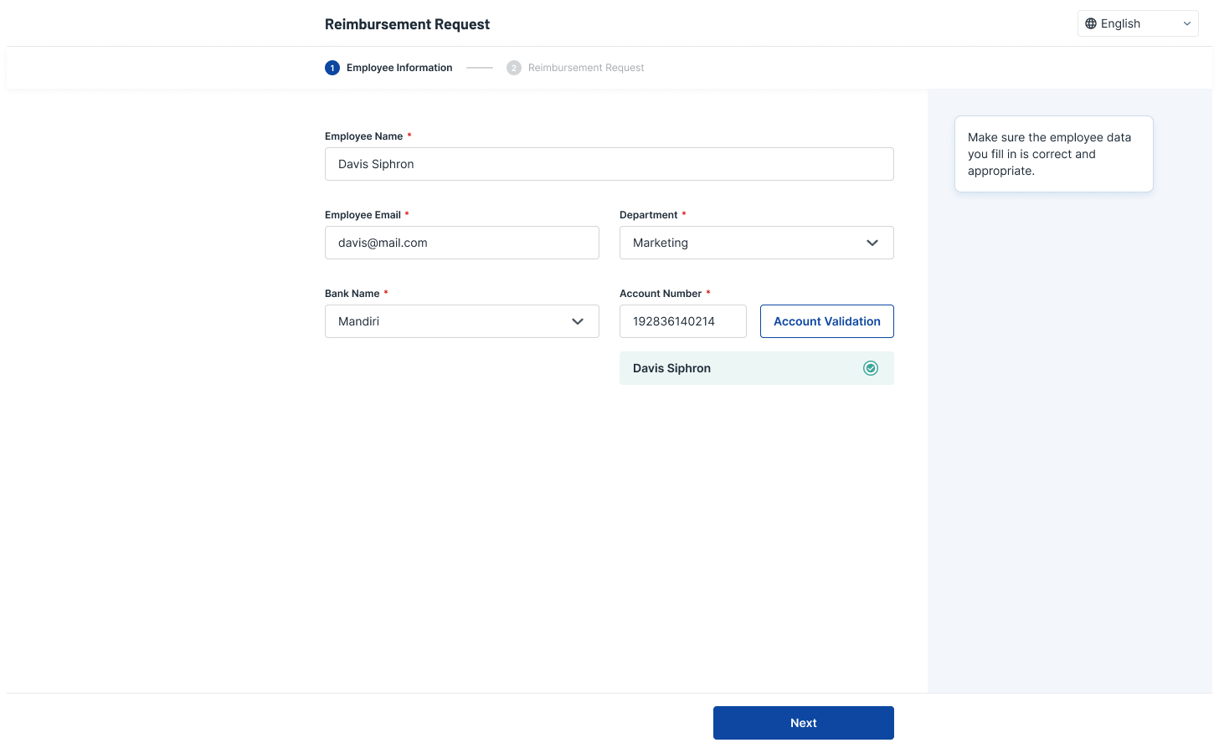Viewport: 1219px width, 753px height.
Task: Focus the Employee Name text field
Action: pyautogui.click(x=609, y=164)
